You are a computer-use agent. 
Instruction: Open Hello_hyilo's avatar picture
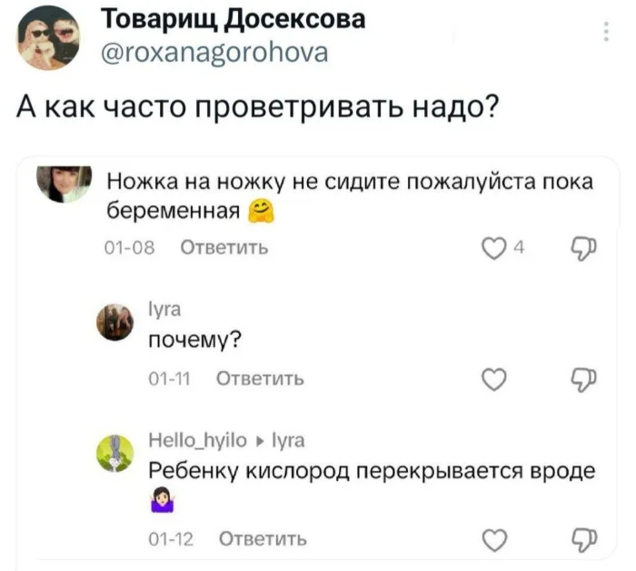(115, 451)
